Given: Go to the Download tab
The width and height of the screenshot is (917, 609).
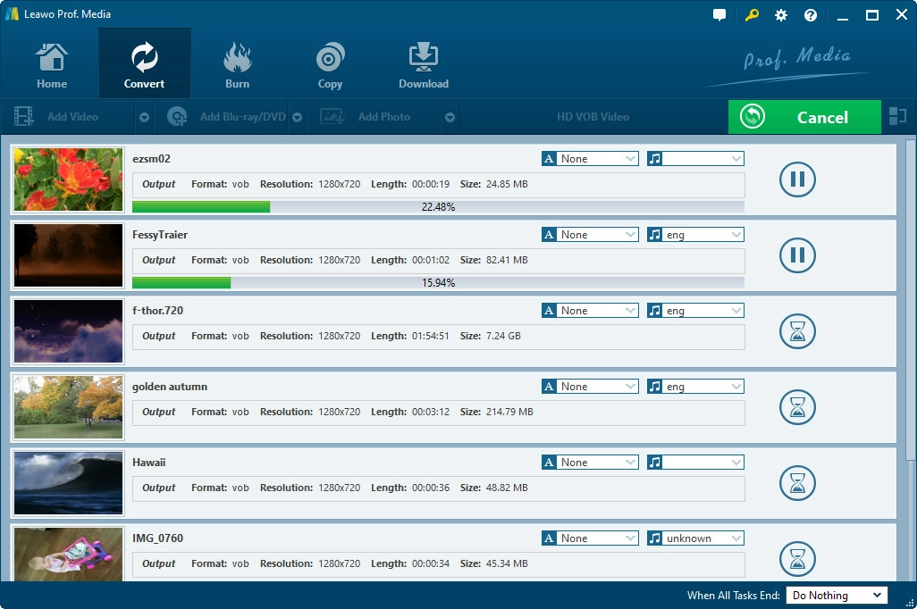Looking at the screenshot, I should click(x=423, y=65).
